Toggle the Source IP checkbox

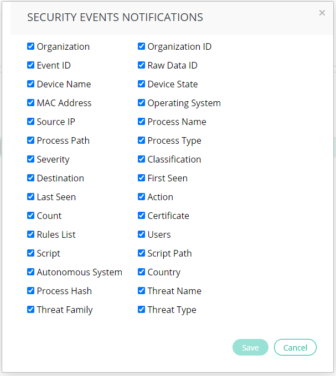pyautogui.click(x=31, y=122)
